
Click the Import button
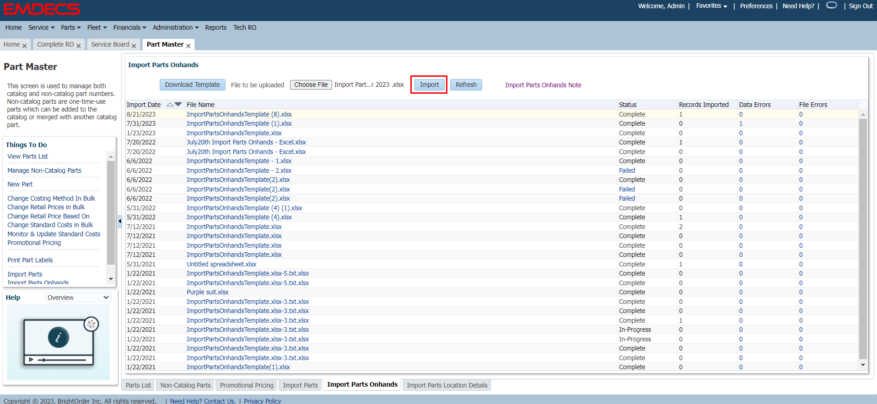pyautogui.click(x=429, y=85)
